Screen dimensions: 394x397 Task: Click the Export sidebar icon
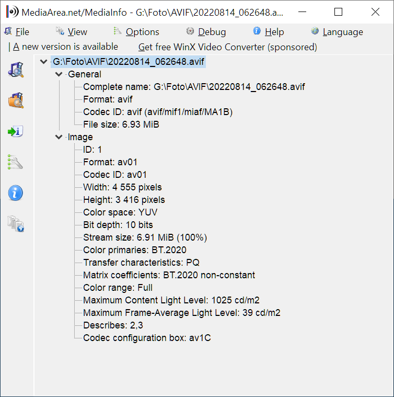16,131
